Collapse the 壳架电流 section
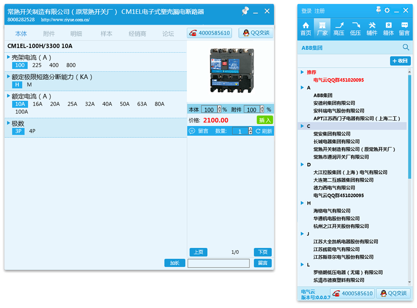The height and width of the screenshot is (308, 417). pos(9,57)
